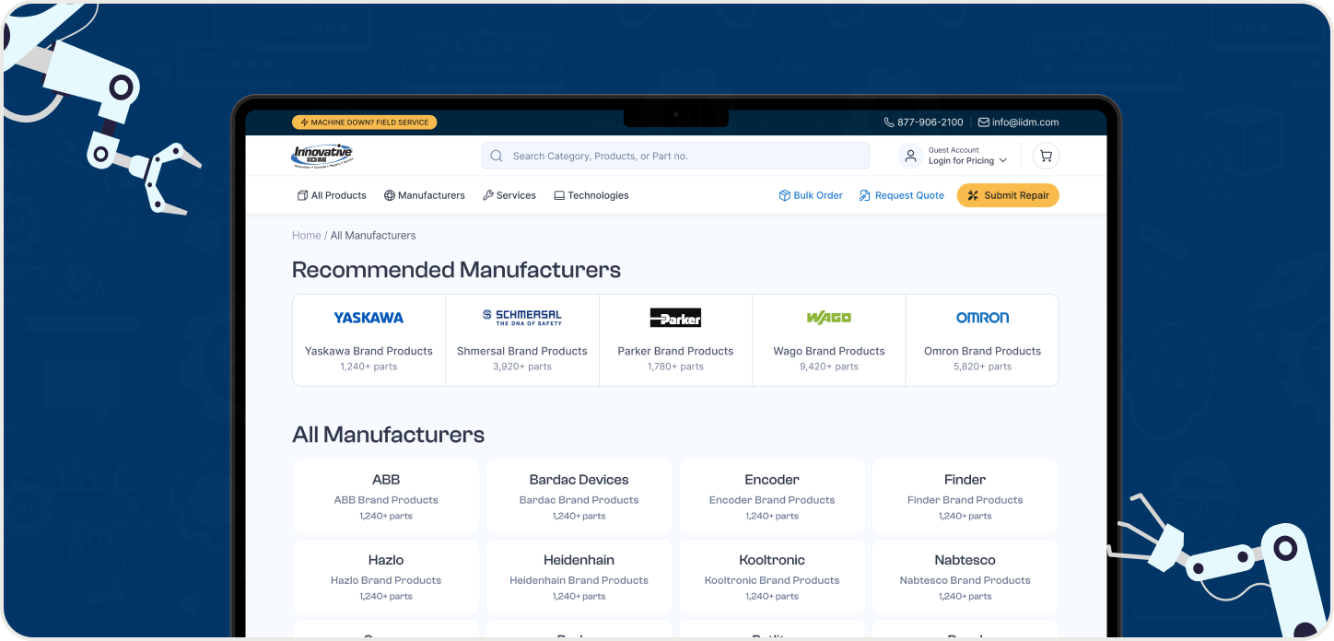This screenshot has width=1334, height=641.
Task: Click the Bulk Order link
Action: [811, 195]
